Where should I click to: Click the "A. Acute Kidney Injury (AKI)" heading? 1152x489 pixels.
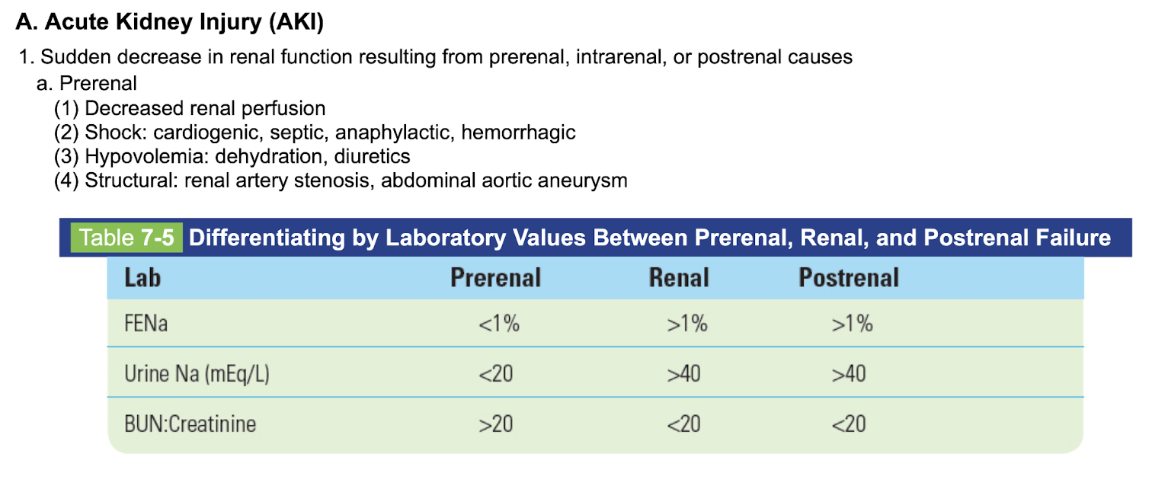click(x=169, y=22)
